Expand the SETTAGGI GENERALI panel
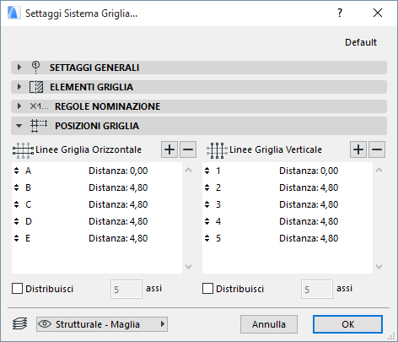Image resolution: width=398 pixels, height=342 pixels. (x=19, y=68)
